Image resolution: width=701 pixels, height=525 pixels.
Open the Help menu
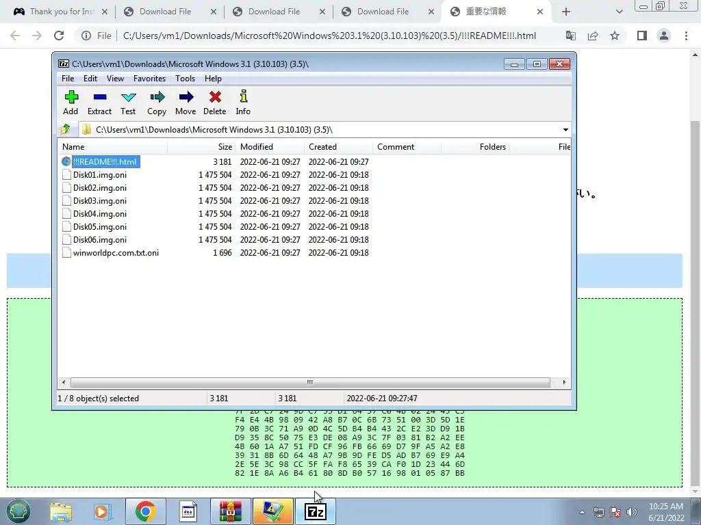point(214,79)
